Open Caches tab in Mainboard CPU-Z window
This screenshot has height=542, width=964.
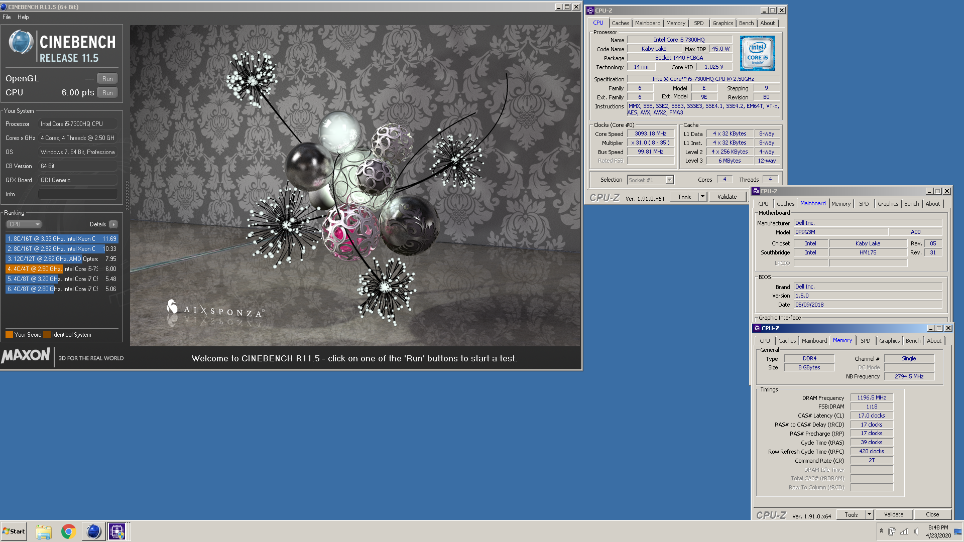(x=785, y=204)
